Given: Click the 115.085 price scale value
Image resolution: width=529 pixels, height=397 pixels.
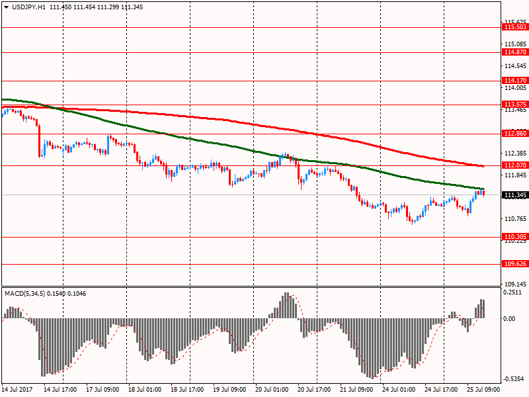Looking at the screenshot, I should point(515,44).
